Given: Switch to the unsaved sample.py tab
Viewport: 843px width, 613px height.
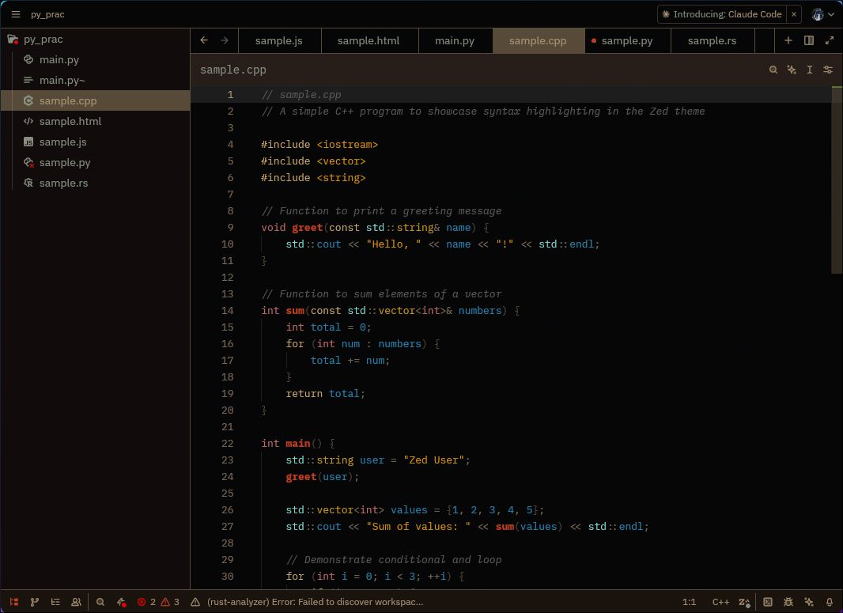Looking at the screenshot, I should tap(627, 41).
